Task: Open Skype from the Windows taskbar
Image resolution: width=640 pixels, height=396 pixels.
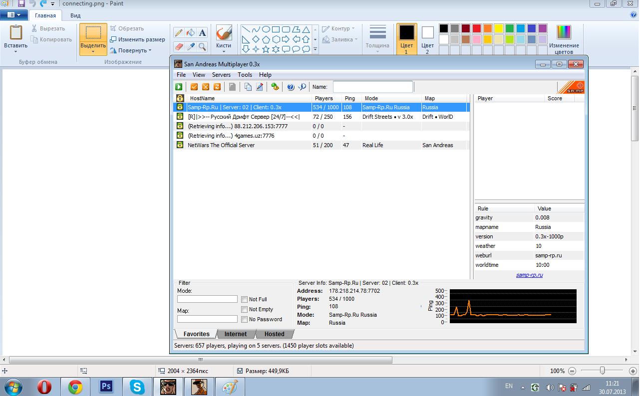Action: 137,387
